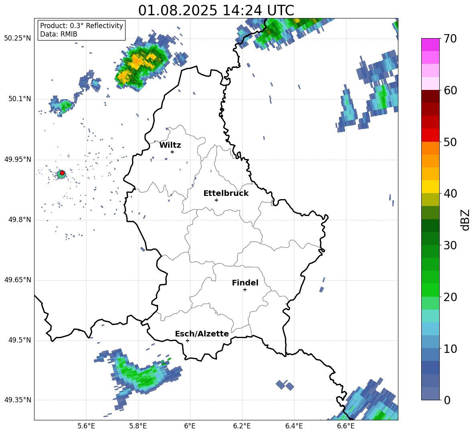Click the cross marker under Findel

coord(245,290)
